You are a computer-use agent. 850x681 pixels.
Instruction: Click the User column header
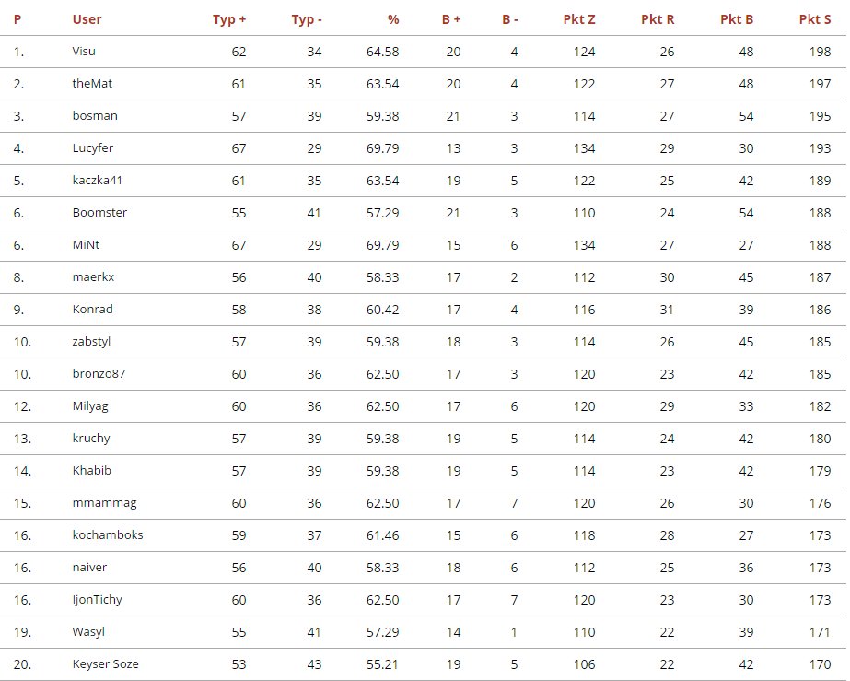pyautogui.click(x=87, y=19)
